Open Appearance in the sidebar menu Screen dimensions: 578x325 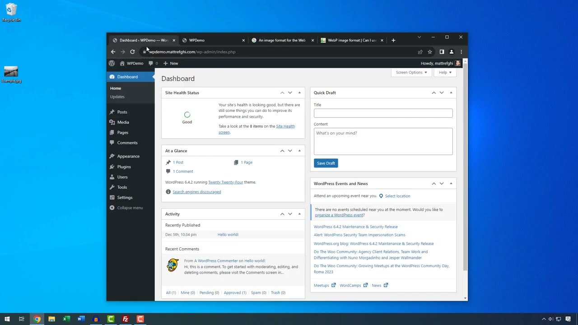[128, 156]
